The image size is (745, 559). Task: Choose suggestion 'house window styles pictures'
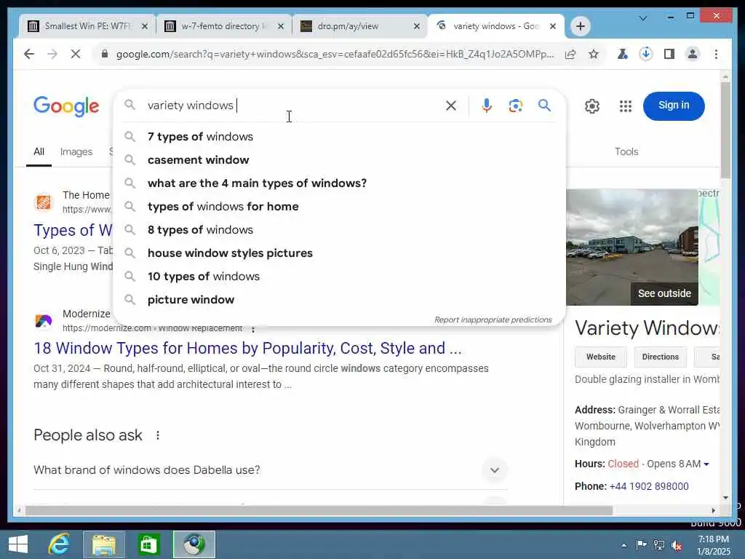point(339,253)
